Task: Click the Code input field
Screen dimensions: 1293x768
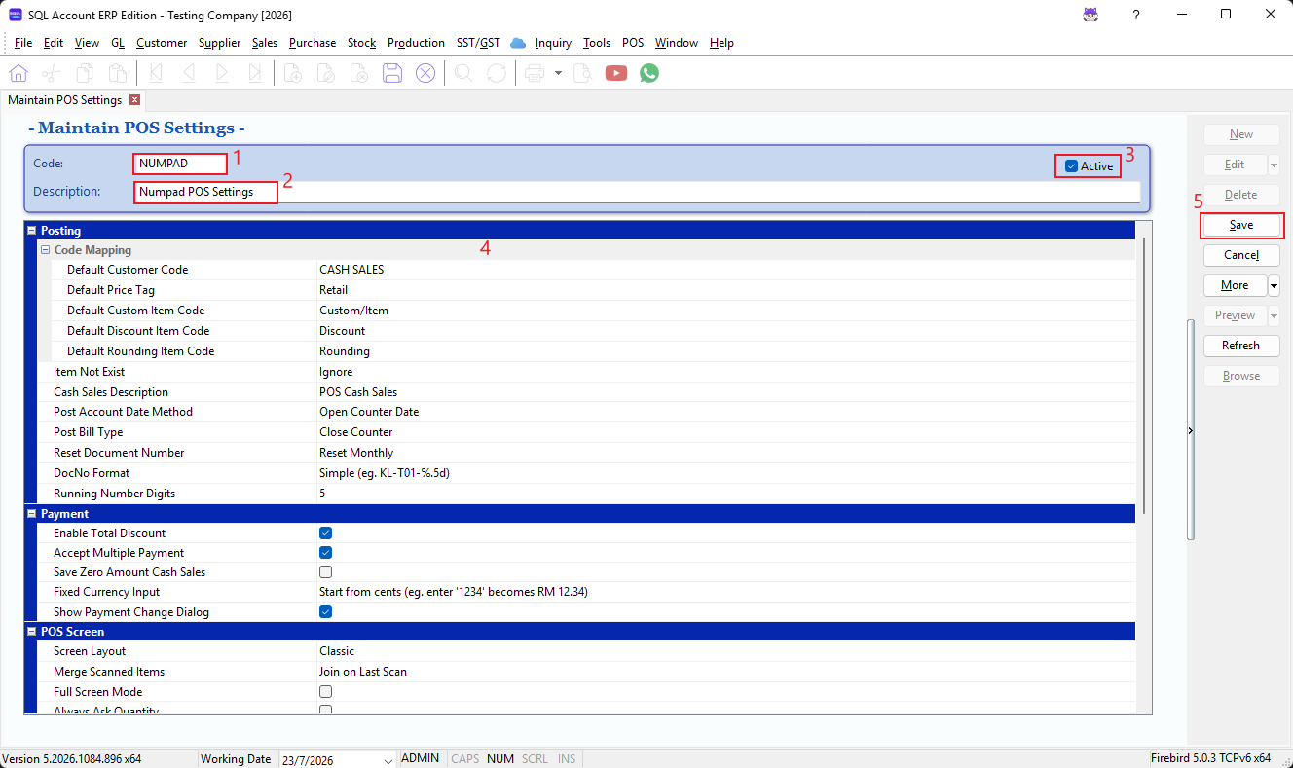Action: point(180,164)
